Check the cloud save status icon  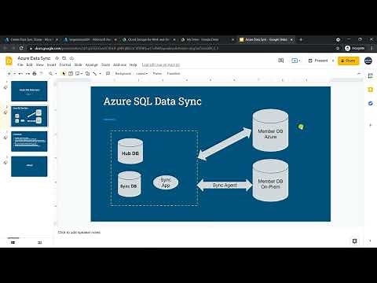[71, 58]
